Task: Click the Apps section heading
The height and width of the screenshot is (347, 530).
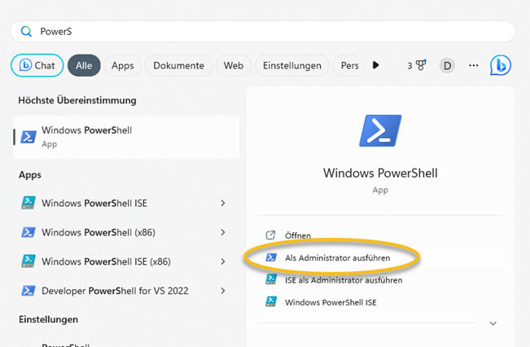Action: [30, 175]
